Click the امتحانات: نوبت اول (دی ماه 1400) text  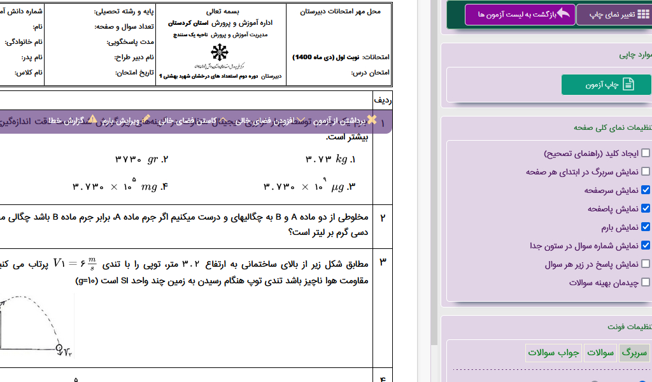(x=341, y=57)
